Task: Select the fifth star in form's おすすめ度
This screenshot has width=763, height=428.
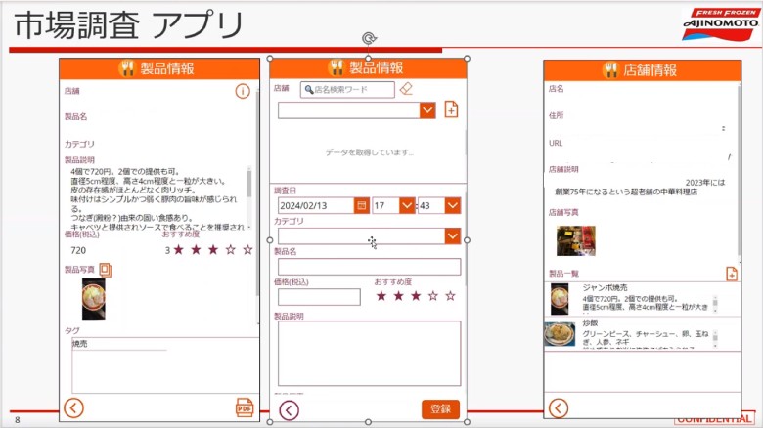Action: pyautogui.click(x=450, y=296)
